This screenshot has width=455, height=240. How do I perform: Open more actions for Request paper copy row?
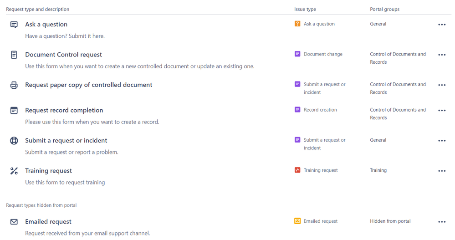click(x=442, y=85)
